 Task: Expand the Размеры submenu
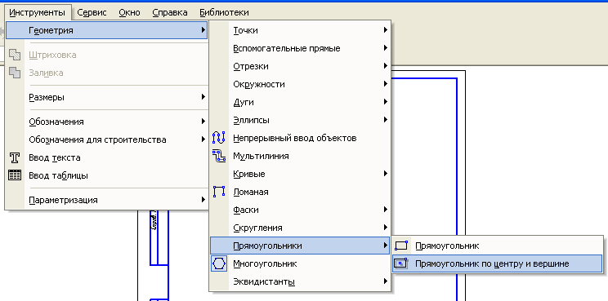tap(106, 97)
